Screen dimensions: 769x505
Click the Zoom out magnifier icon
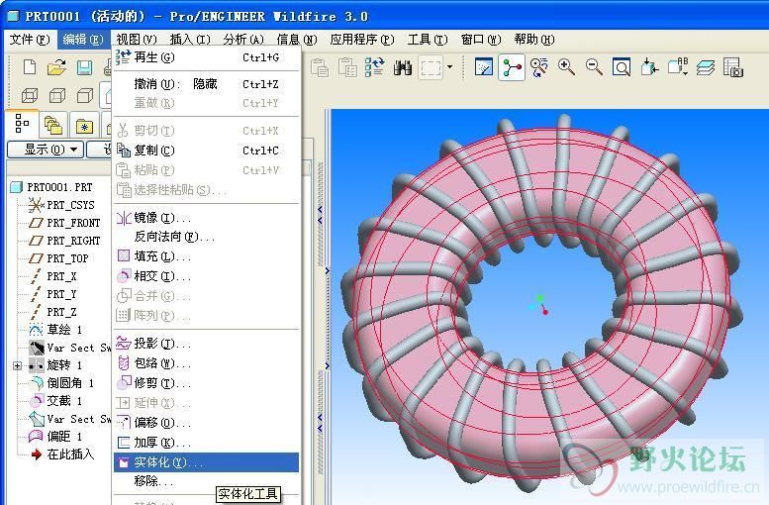click(x=594, y=67)
